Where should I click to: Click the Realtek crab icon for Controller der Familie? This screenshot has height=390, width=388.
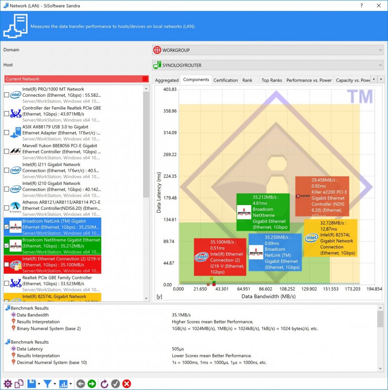[x=16, y=113]
